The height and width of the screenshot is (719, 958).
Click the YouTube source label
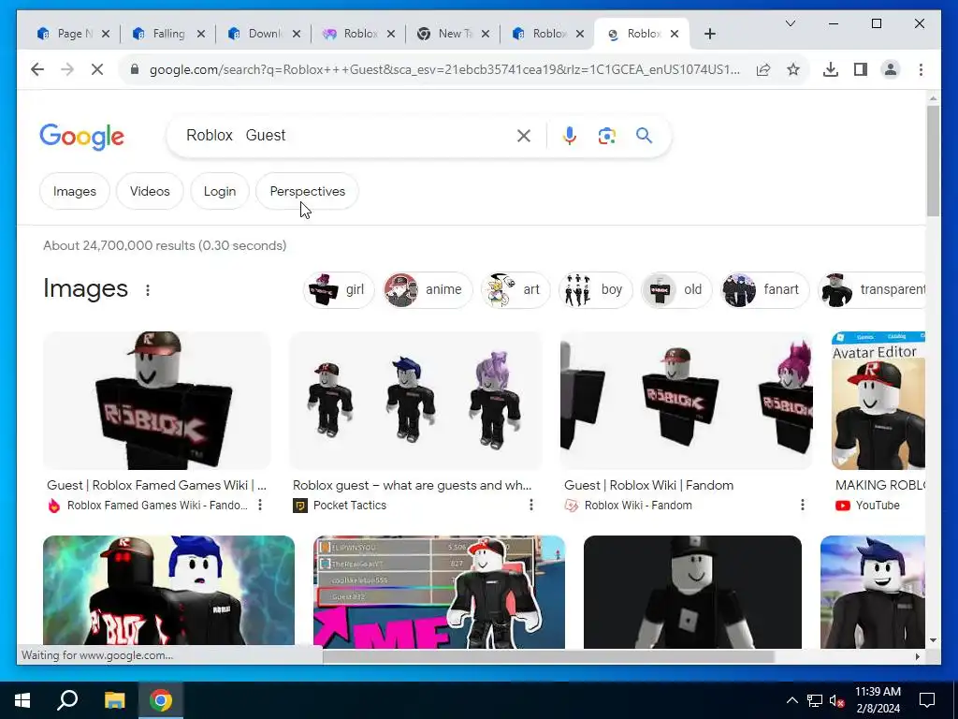878,506
